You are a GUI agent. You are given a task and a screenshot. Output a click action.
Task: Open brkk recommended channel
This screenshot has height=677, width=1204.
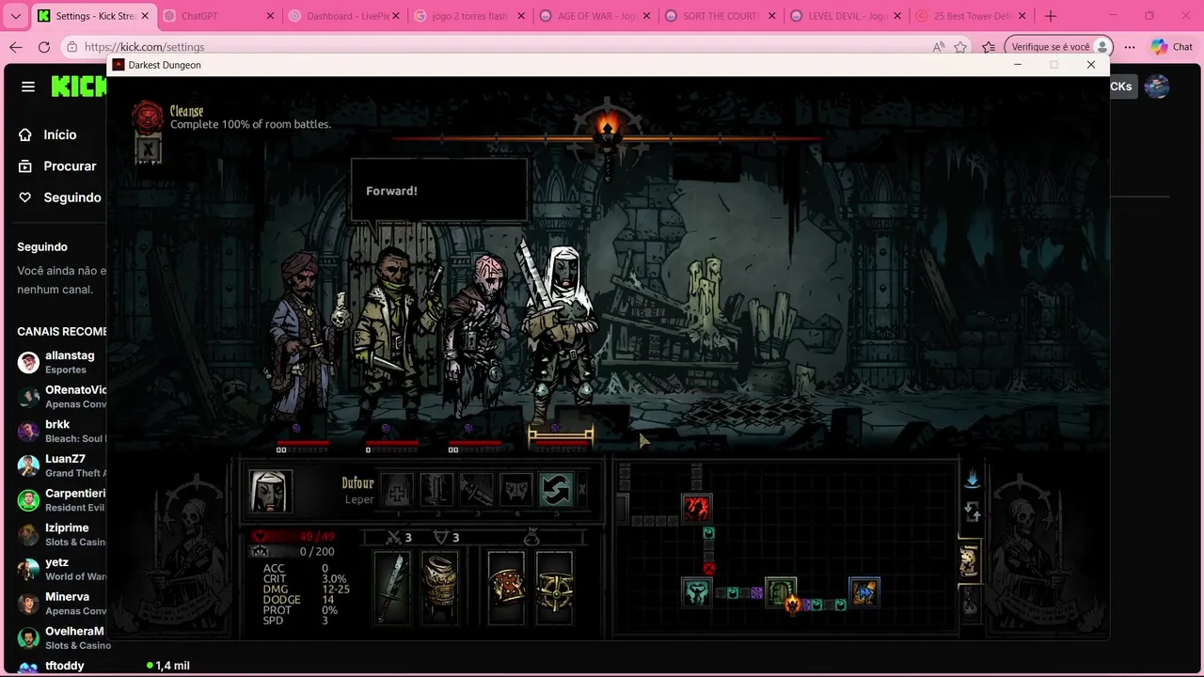(58, 431)
